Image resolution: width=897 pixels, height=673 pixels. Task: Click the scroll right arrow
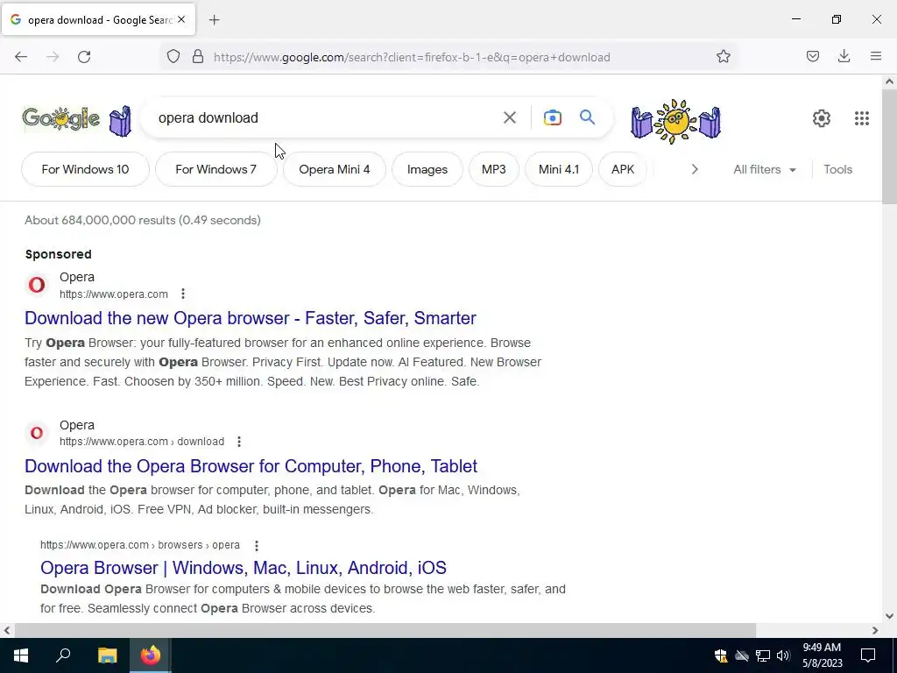pos(875,630)
